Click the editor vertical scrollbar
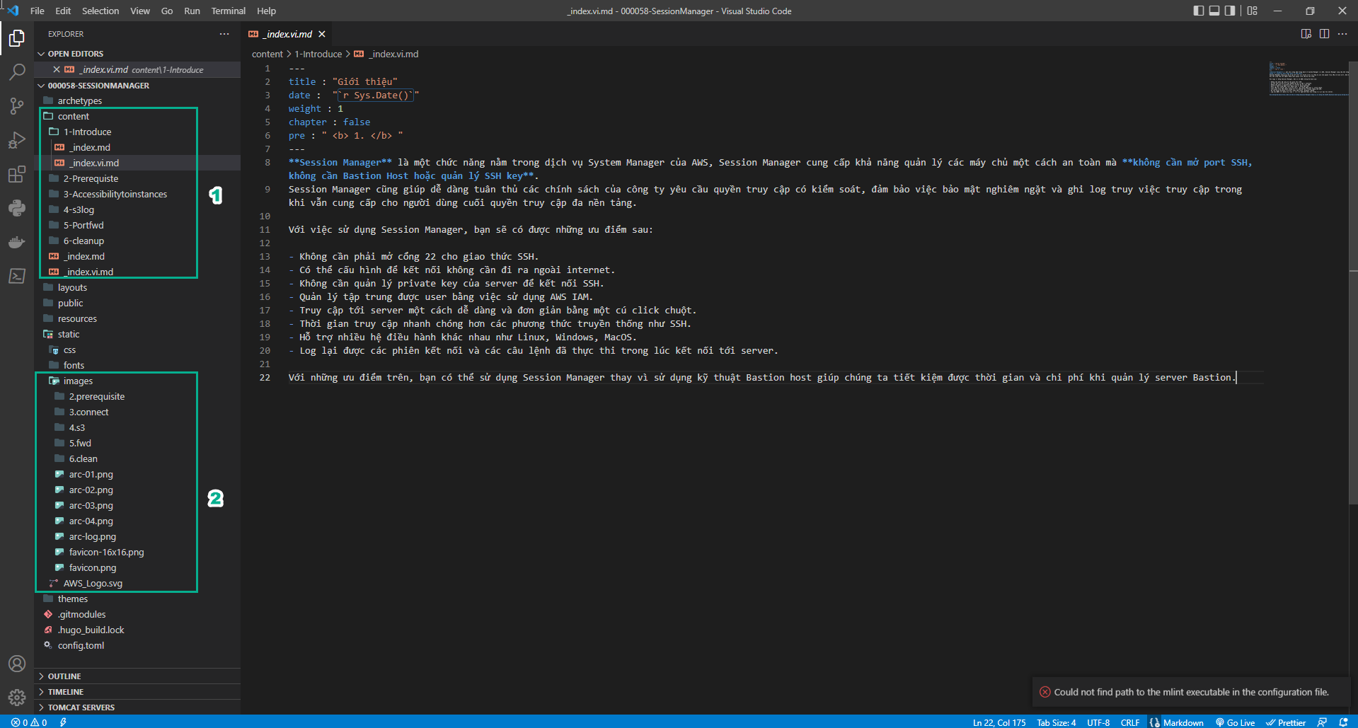The height and width of the screenshot is (728, 1358). coord(1353,283)
